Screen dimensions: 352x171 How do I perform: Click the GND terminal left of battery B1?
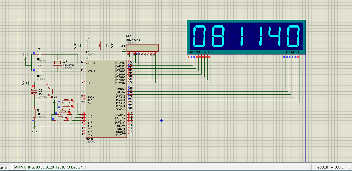(79, 46)
